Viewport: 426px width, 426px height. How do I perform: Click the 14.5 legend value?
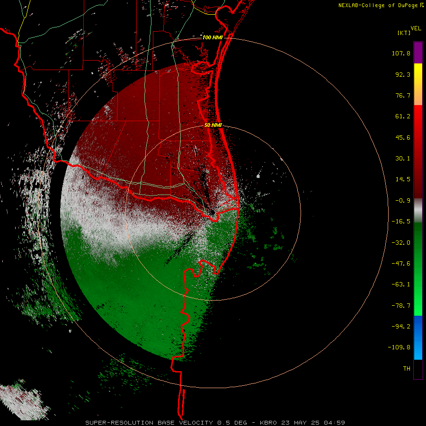[x=403, y=179]
